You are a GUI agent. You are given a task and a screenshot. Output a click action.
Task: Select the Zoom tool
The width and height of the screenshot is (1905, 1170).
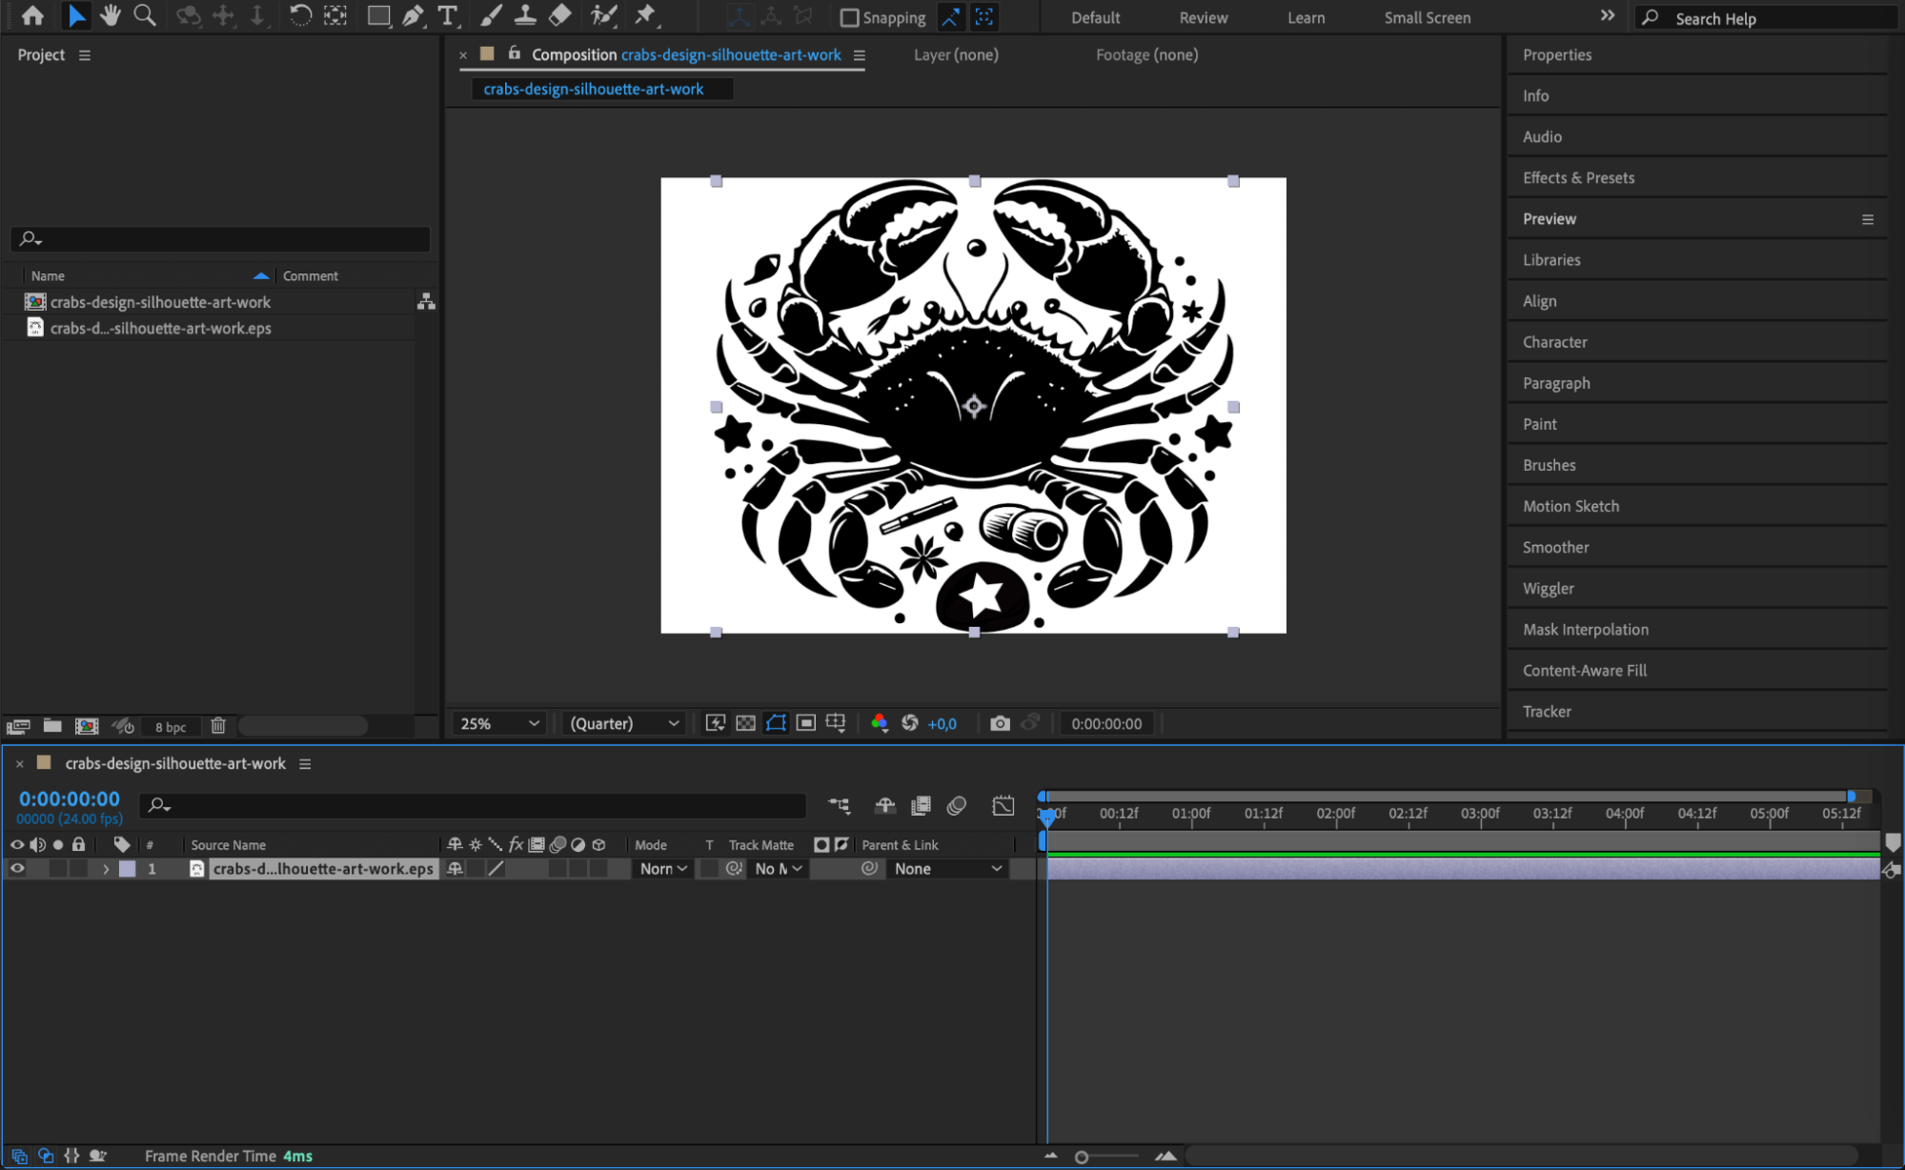click(145, 16)
